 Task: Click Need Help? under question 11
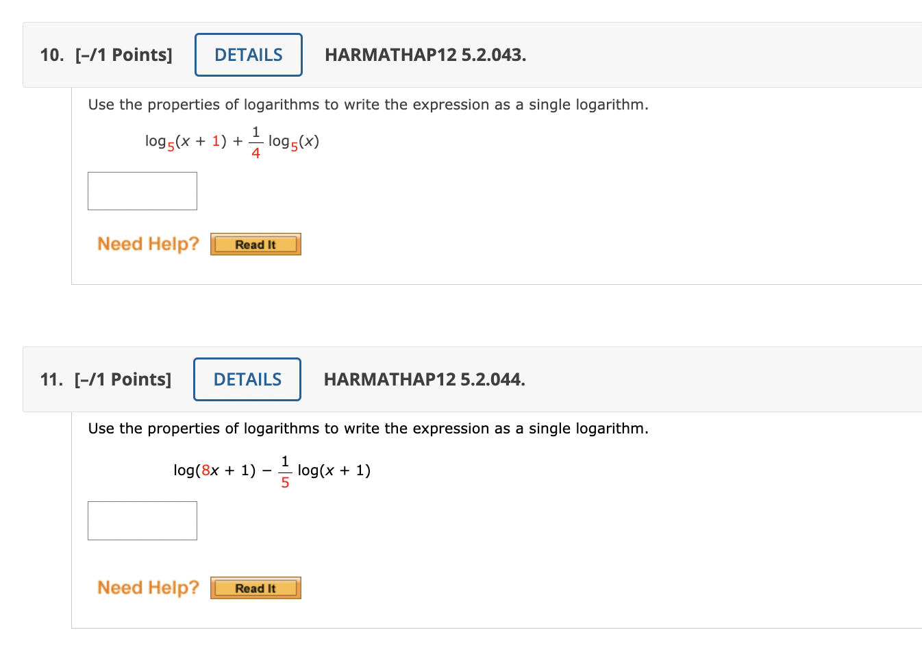[147, 587]
